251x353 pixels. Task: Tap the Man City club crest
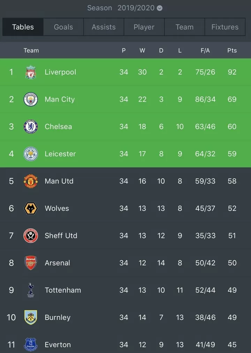[x=31, y=99]
